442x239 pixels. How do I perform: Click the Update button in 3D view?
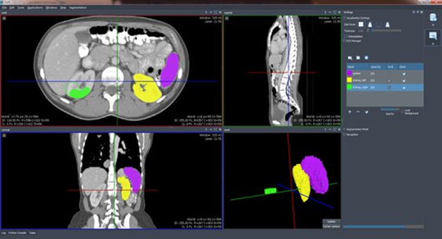click(x=330, y=220)
